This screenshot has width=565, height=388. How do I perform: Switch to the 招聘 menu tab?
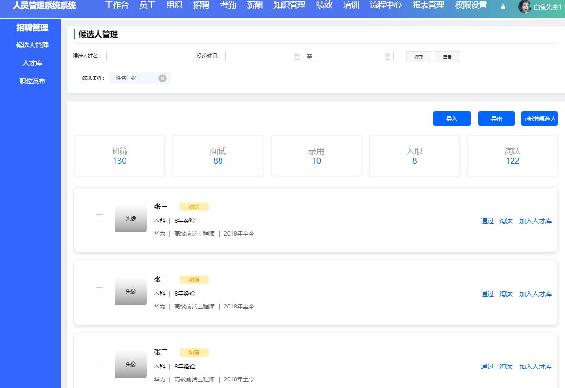click(201, 6)
